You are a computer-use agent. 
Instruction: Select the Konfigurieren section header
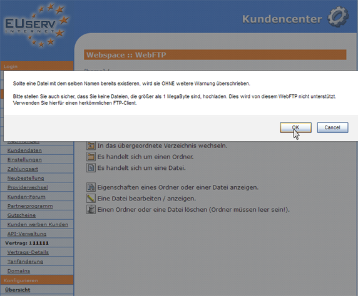tap(37, 280)
